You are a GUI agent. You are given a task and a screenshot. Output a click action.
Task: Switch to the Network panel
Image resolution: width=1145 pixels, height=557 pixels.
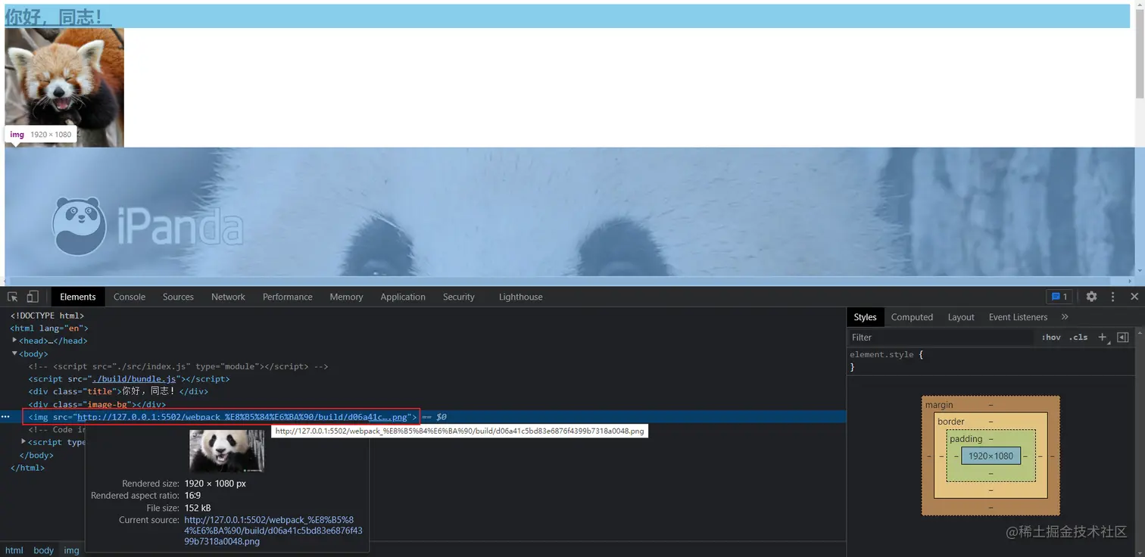[x=228, y=297]
